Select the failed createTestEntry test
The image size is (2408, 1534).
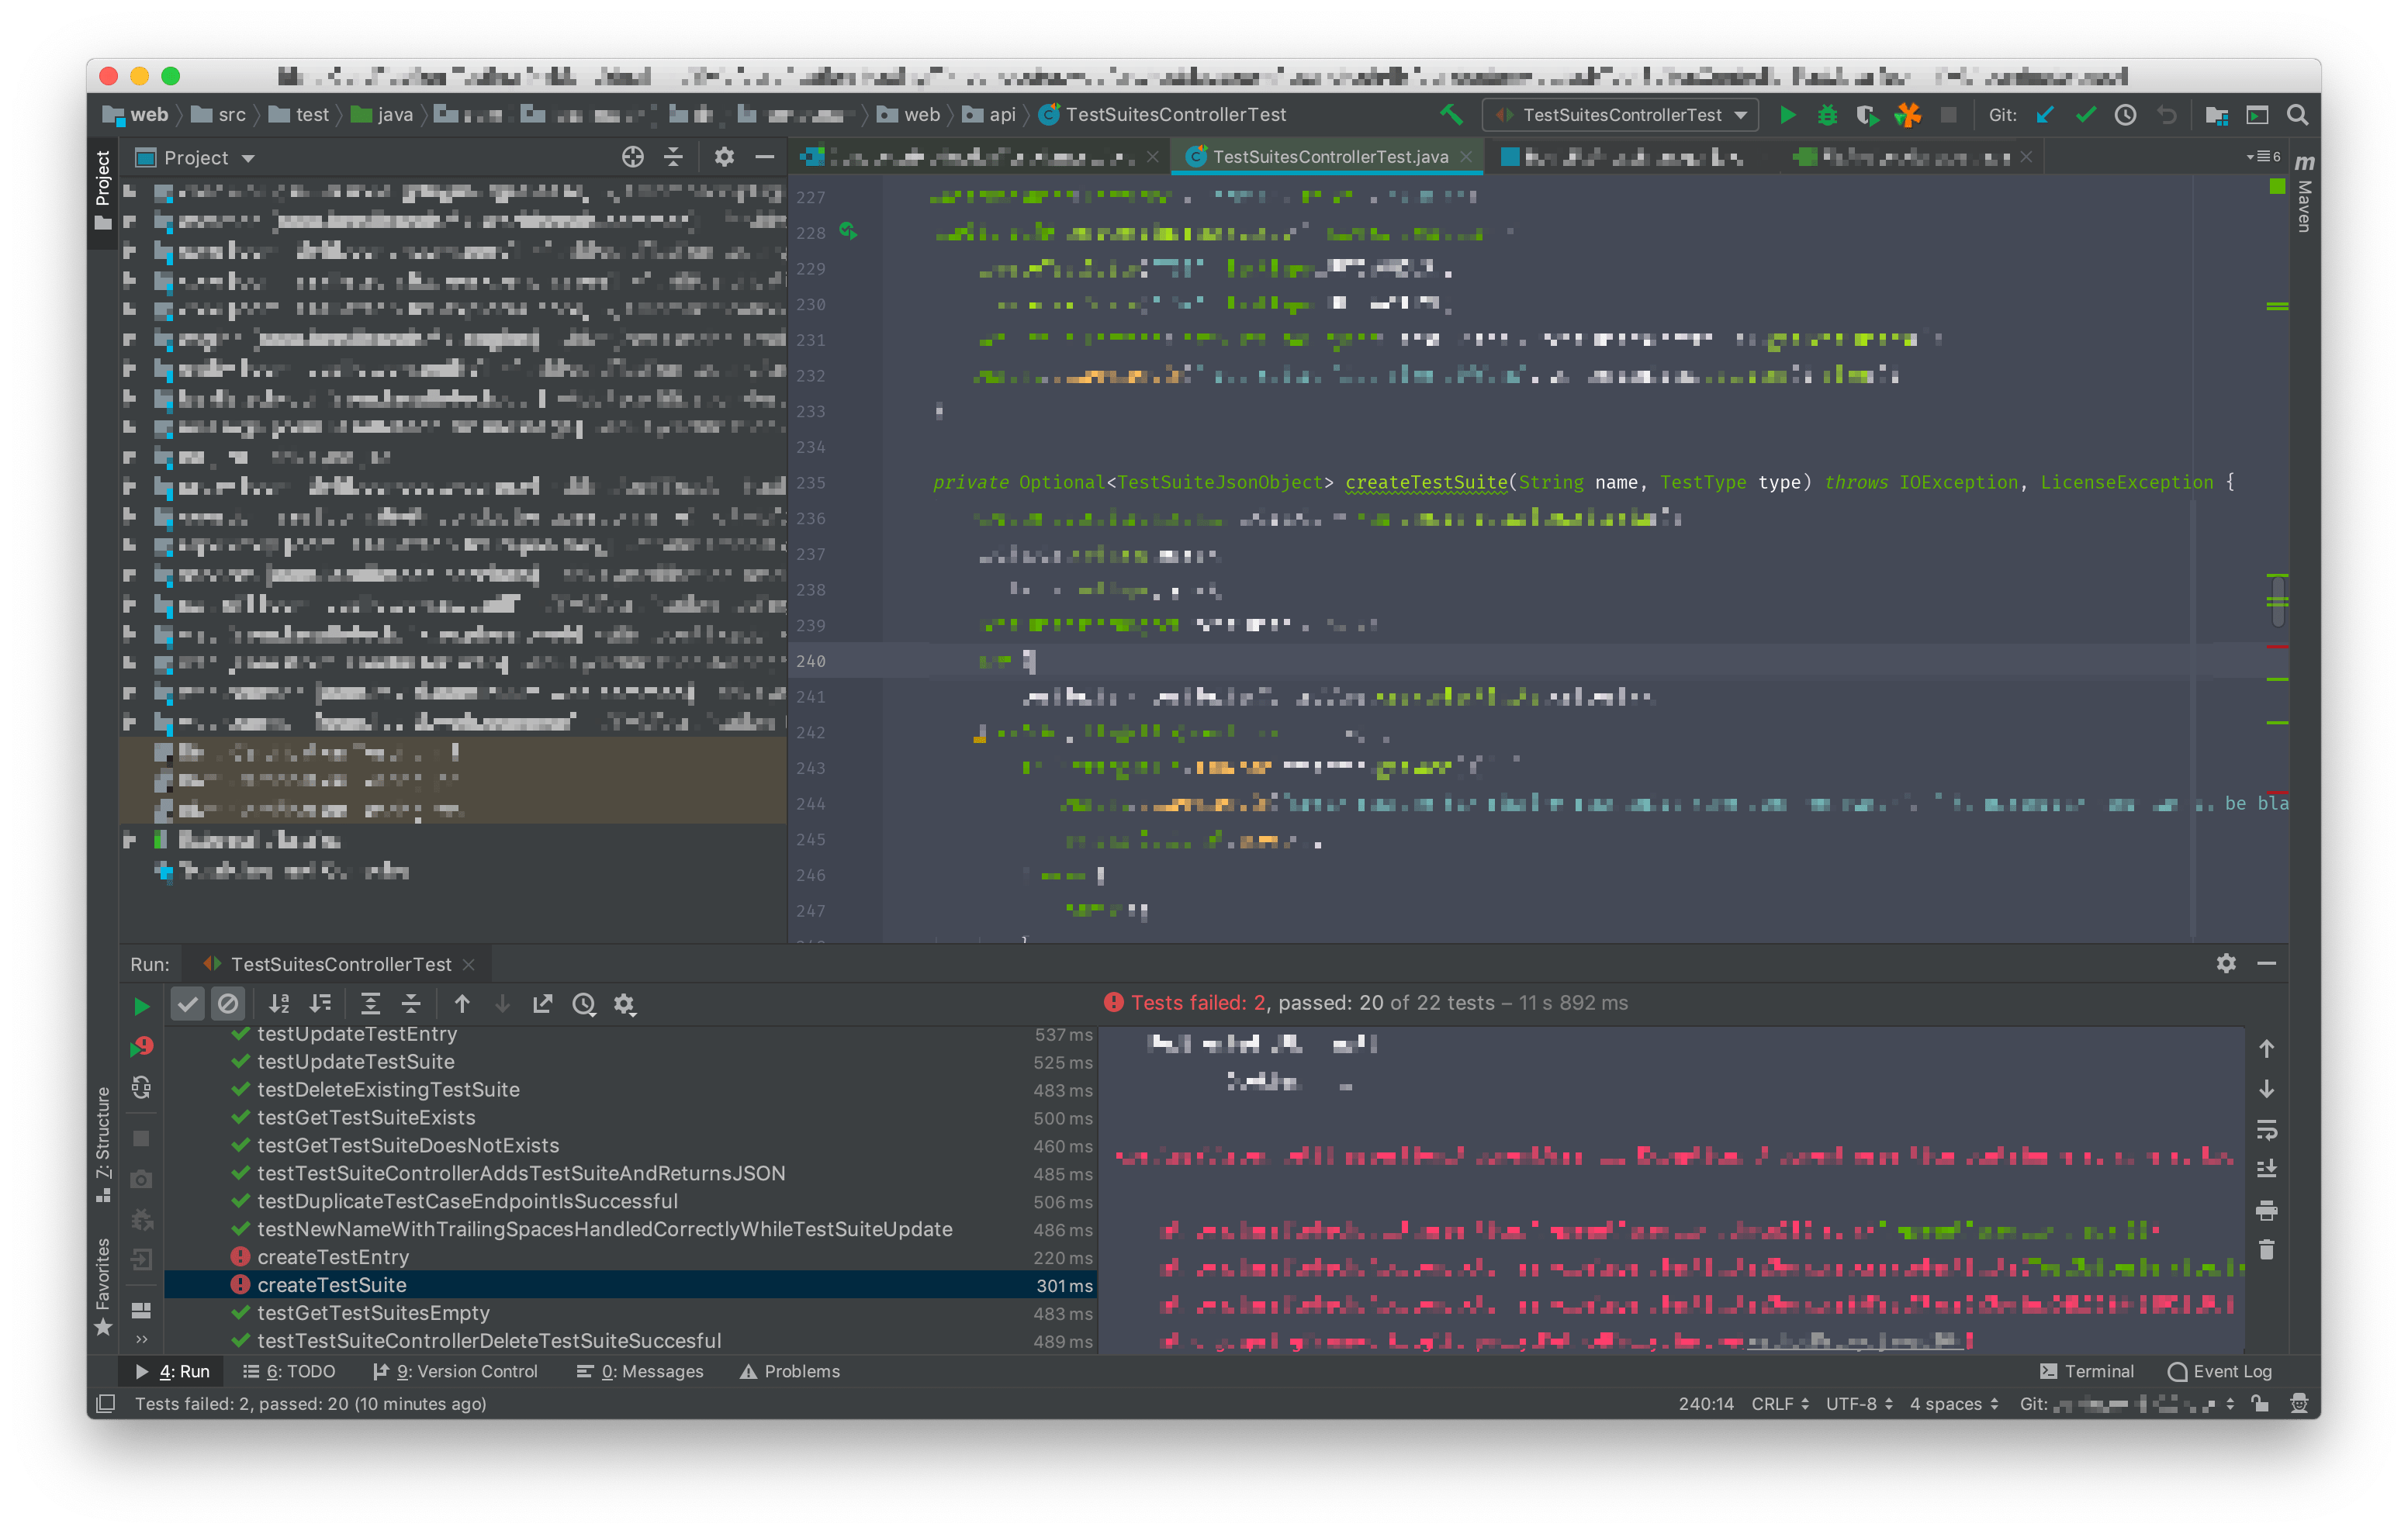click(x=333, y=1257)
